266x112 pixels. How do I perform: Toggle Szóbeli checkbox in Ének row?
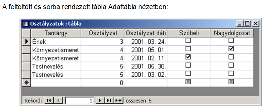[x=188, y=41]
